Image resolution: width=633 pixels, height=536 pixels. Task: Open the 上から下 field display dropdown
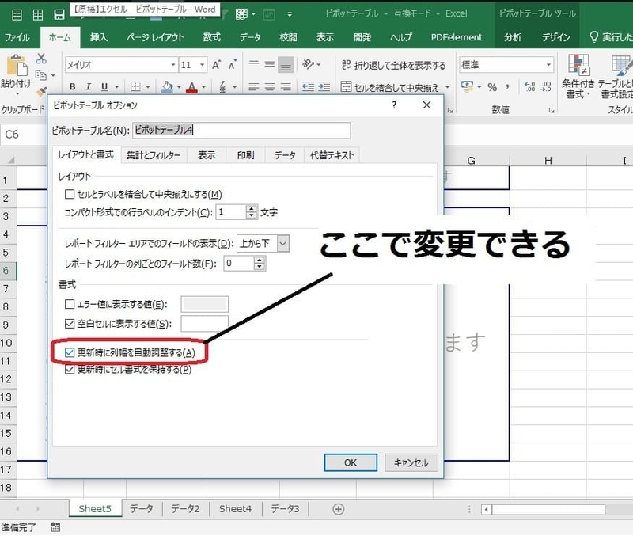pos(282,244)
